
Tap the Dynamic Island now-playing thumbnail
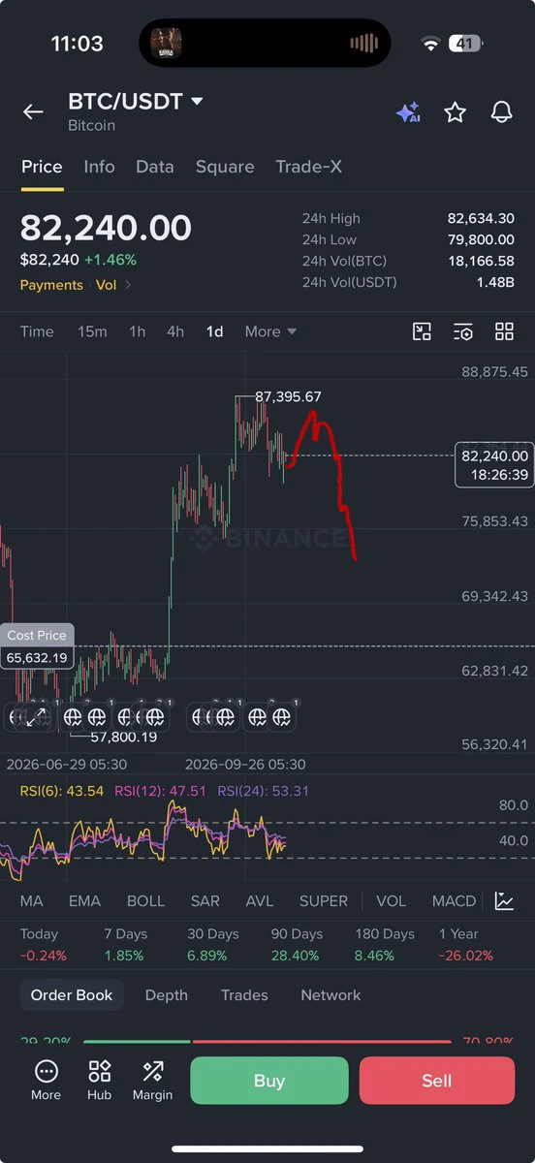165,43
